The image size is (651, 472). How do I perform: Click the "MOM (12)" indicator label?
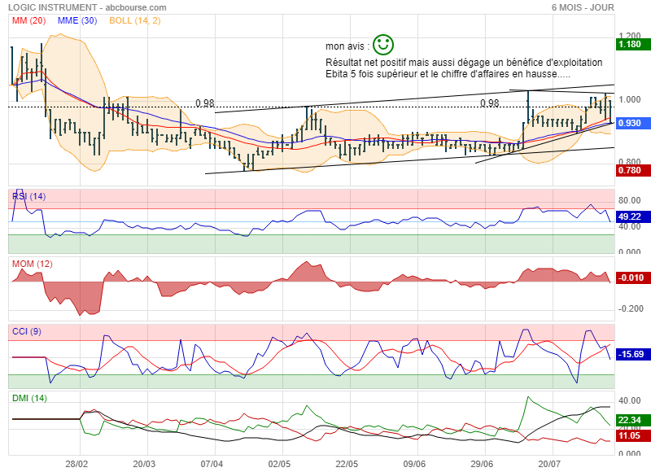click(x=33, y=264)
